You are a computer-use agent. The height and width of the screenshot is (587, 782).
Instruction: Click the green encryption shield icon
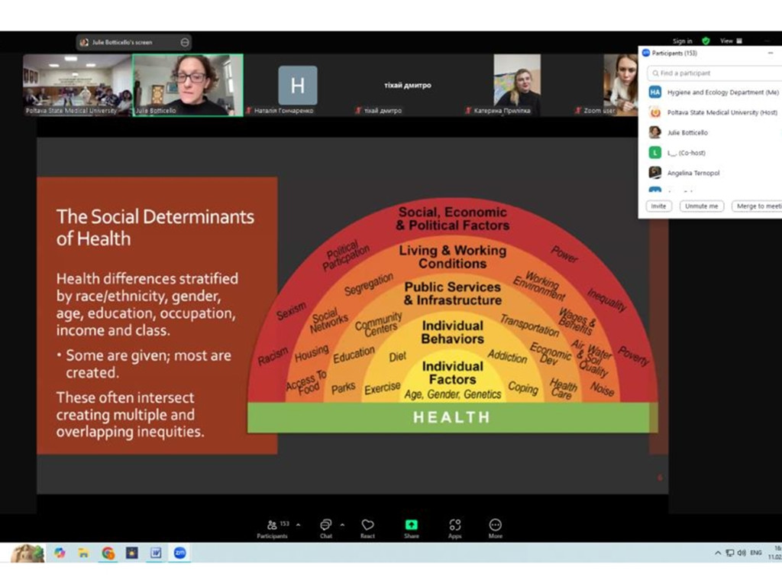coord(706,41)
